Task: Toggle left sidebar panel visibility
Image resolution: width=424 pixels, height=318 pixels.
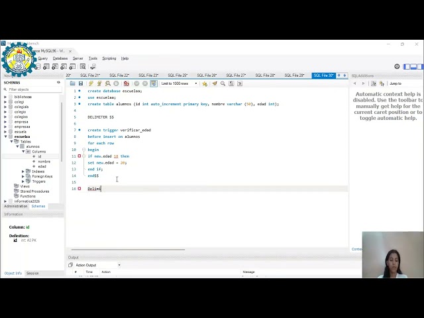Action: click(x=407, y=66)
